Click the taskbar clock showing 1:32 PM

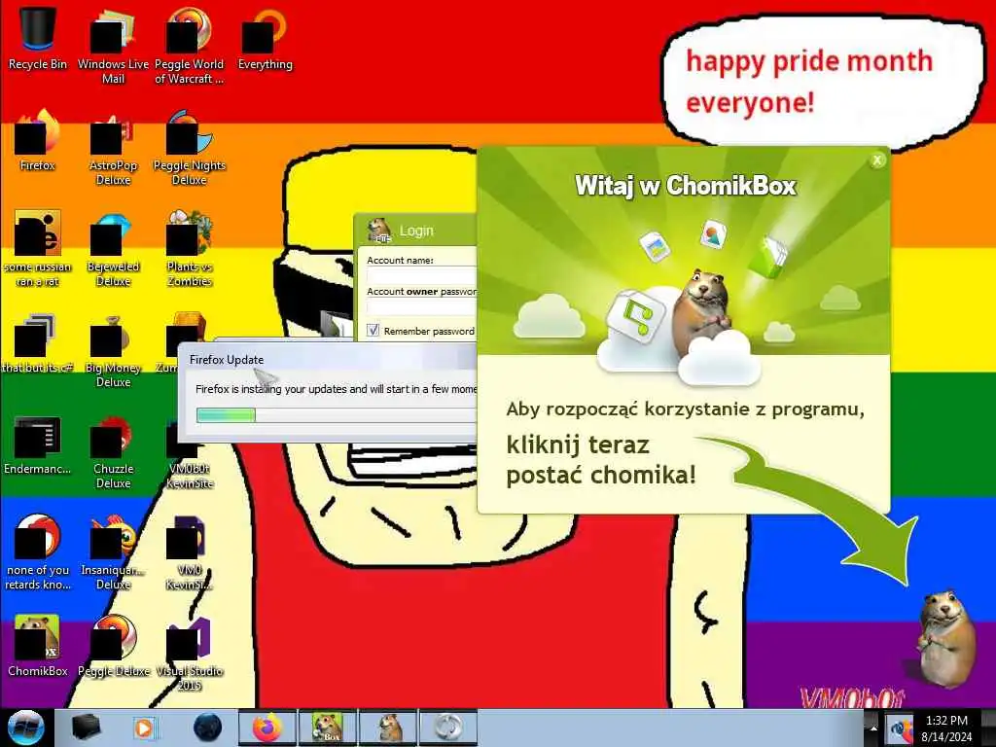point(946,728)
